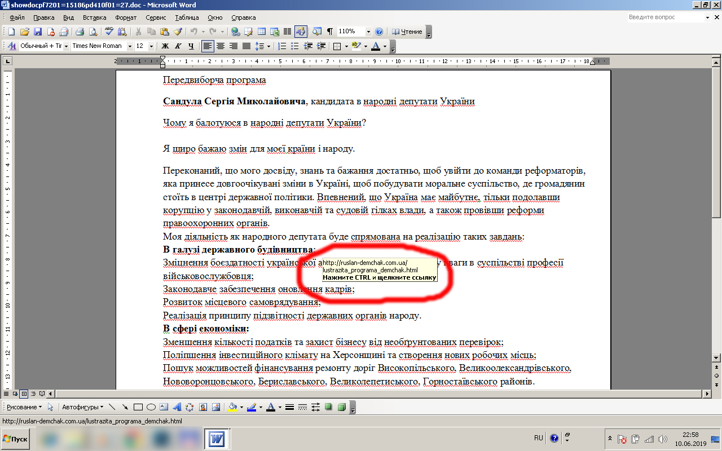Open the Правка menu
The height and width of the screenshot is (451, 722).
coord(44,17)
